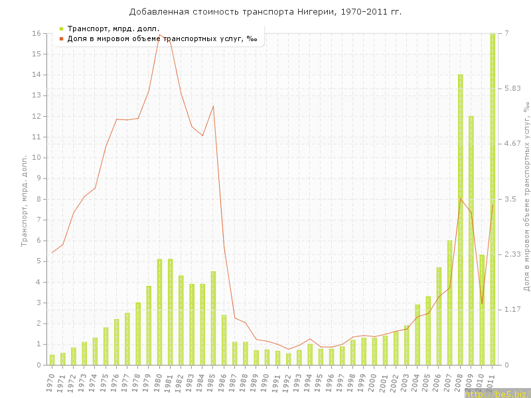The height and width of the screenshot is (398, 531).
Task: Select the green bar for 2008
Action: pos(461,219)
